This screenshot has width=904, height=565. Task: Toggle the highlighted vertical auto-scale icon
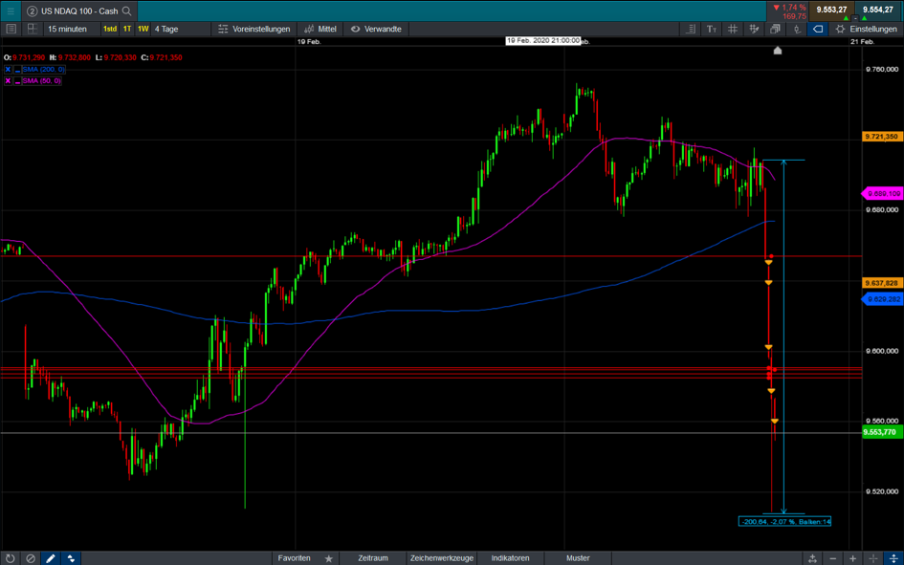893,558
